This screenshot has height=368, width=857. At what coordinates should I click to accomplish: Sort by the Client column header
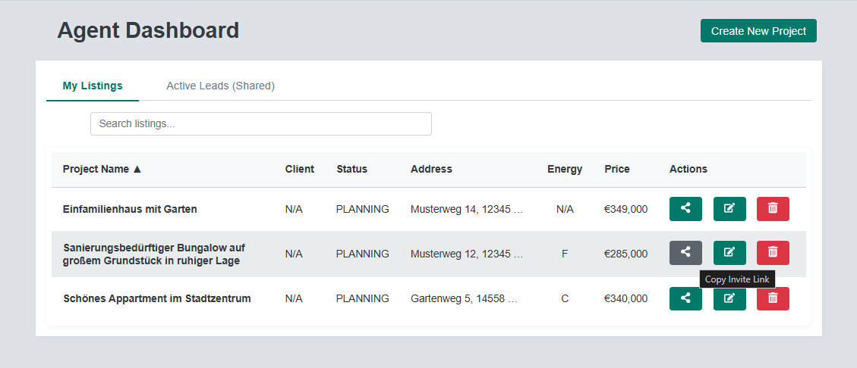tap(300, 169)
